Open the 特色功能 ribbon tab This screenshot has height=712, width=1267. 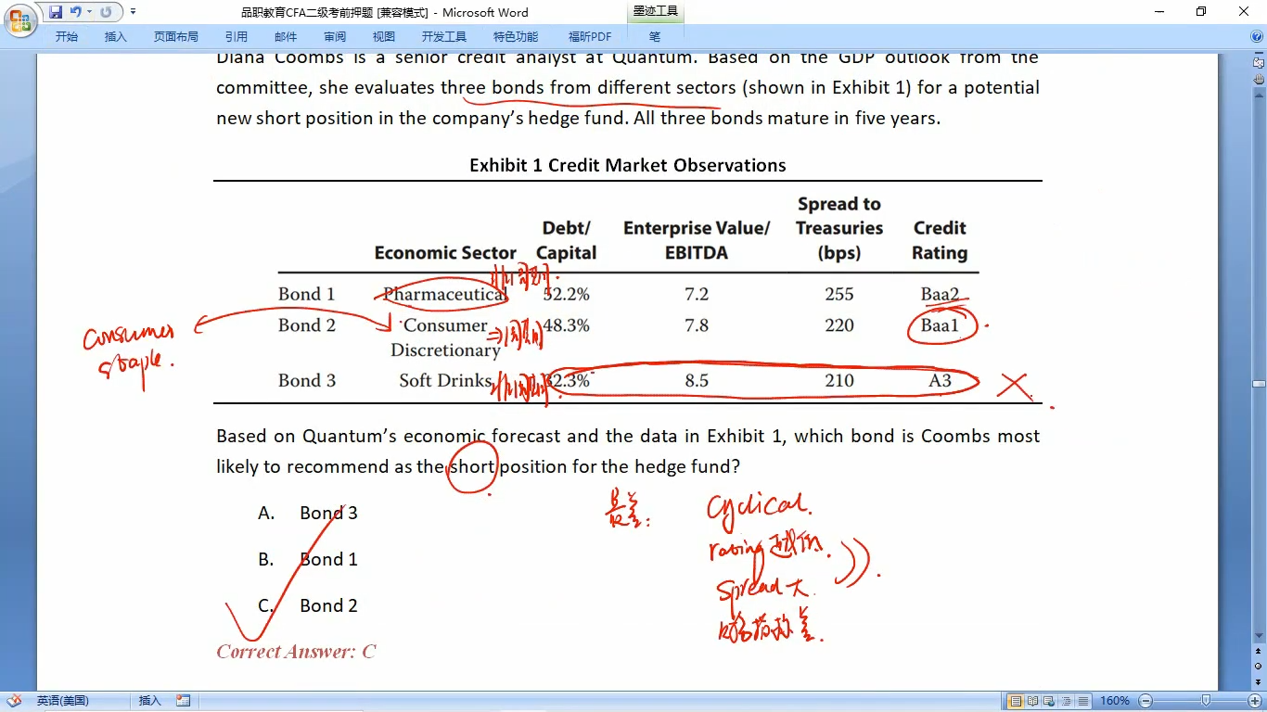(516, 37)
